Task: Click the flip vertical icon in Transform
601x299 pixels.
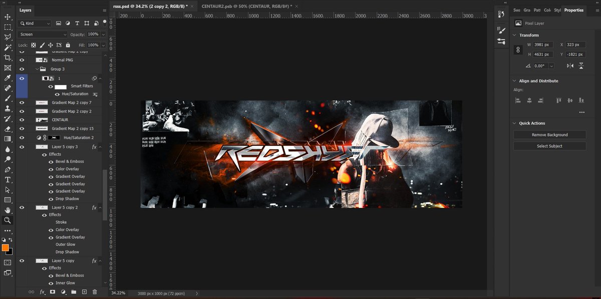Action: 581,66
